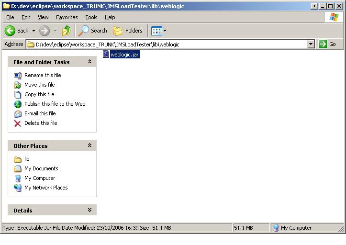The image size is (346, 245).
Task: Open the Edit menu
Action: [26, 17]
